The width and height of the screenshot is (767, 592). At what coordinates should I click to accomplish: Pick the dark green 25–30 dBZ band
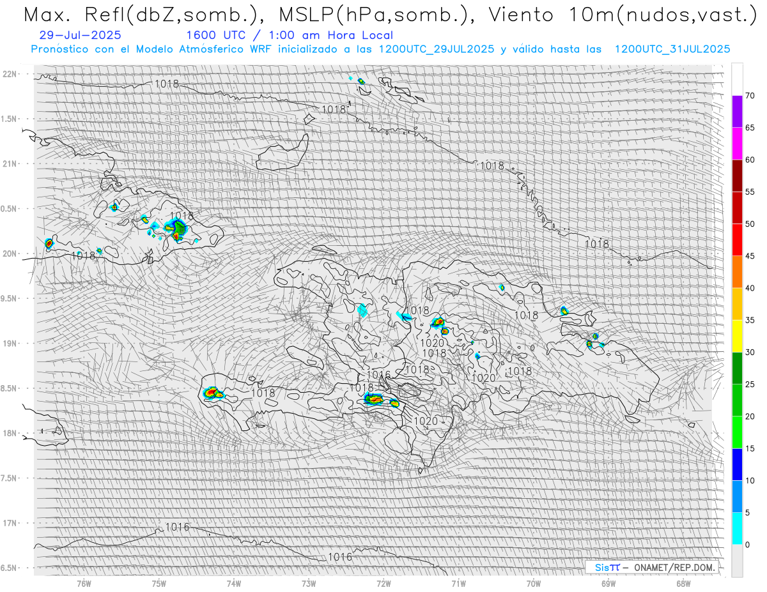tap(737, 368)
